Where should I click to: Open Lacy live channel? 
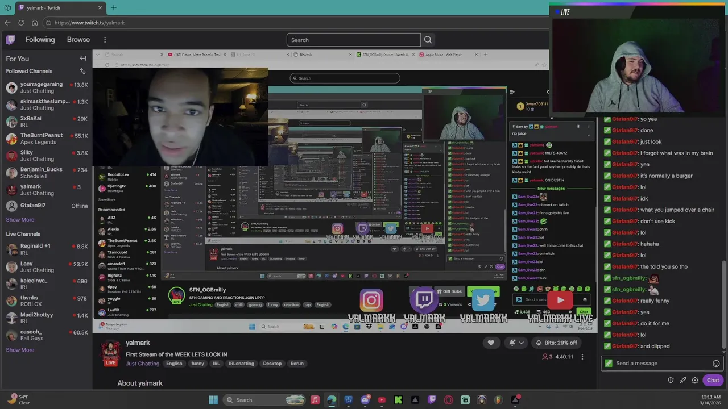(47, 266)
